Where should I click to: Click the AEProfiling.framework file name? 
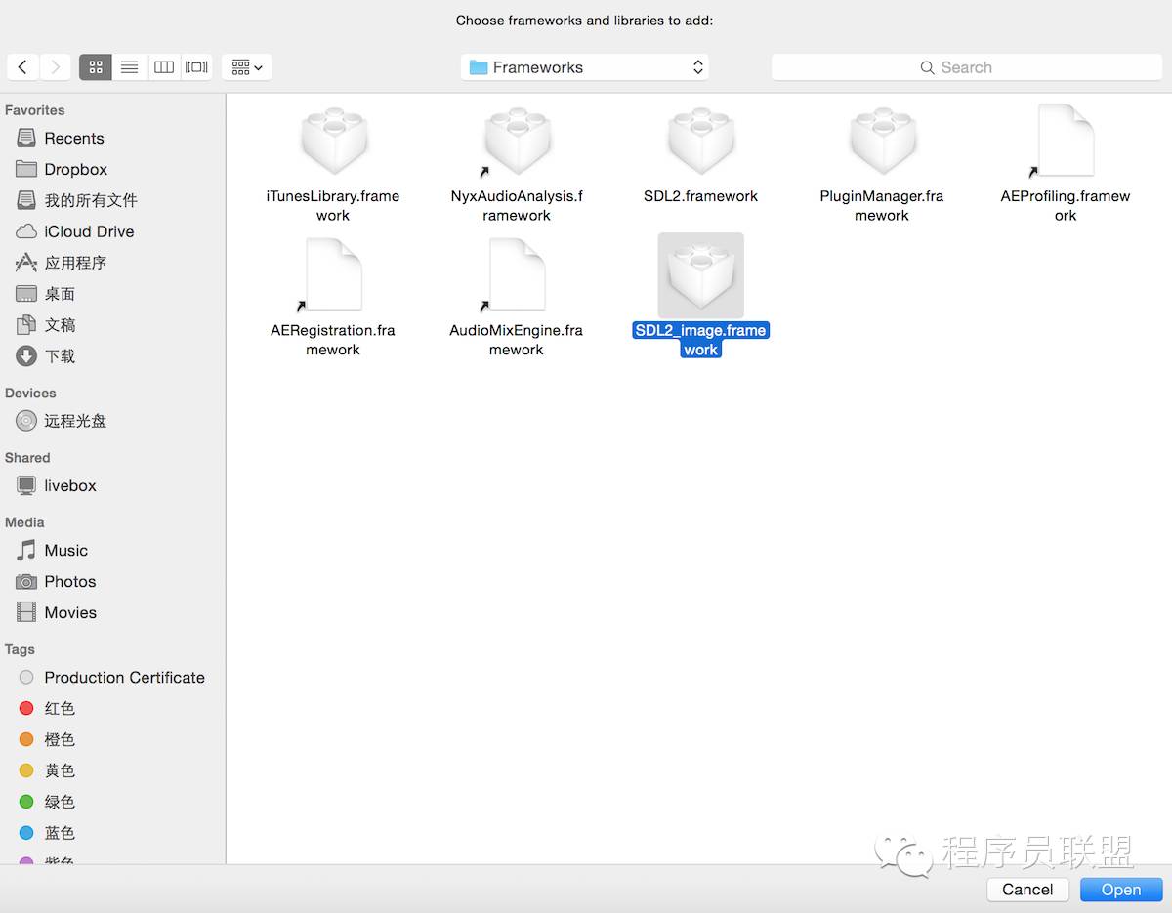1066,206
